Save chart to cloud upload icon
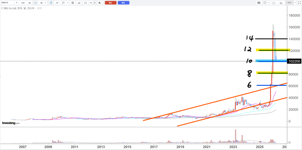Image resolution: width=302 pixels, height=150 pixels. (x=281, y=3)
